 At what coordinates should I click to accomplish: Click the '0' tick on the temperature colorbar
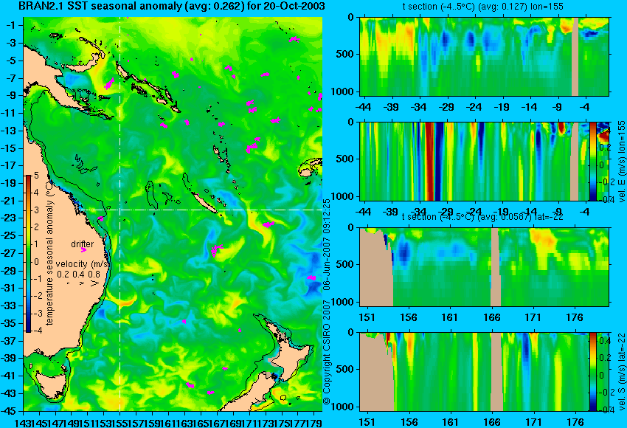[36, 262]
